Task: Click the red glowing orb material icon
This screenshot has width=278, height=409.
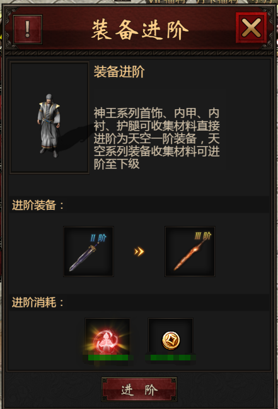Action: (107, 339)
